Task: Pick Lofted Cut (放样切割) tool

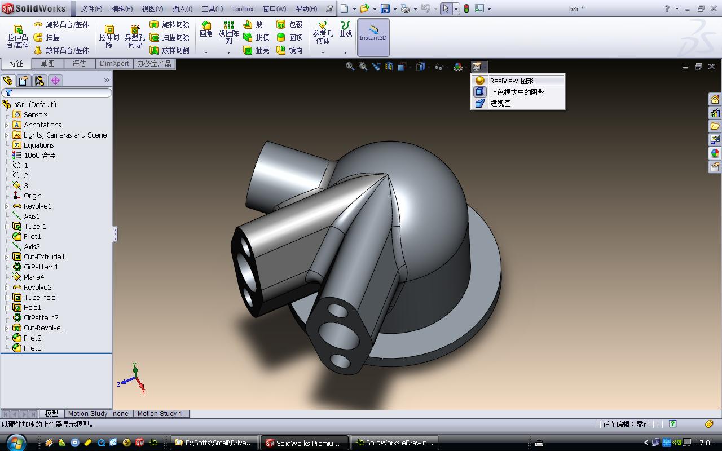Action: (169, 50)
